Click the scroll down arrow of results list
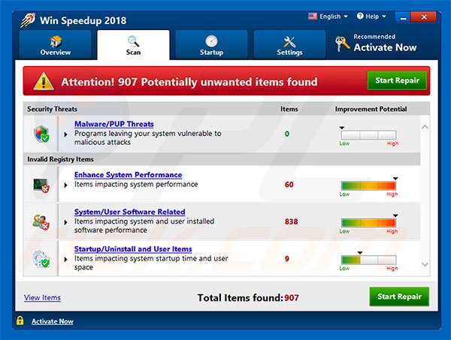The image size is (451, 340). pos(425,264)
